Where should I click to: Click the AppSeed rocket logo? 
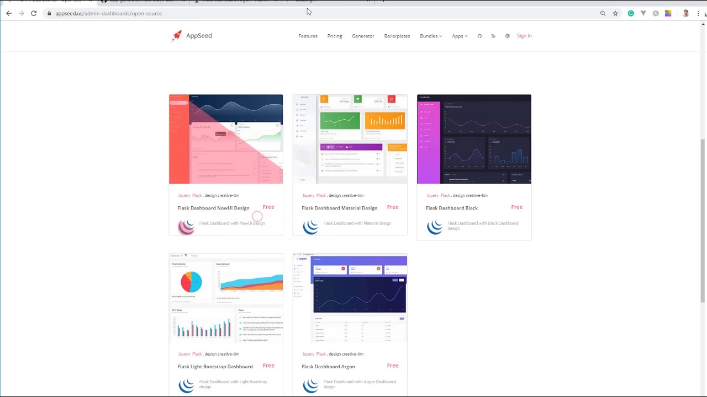pos(177,36)
